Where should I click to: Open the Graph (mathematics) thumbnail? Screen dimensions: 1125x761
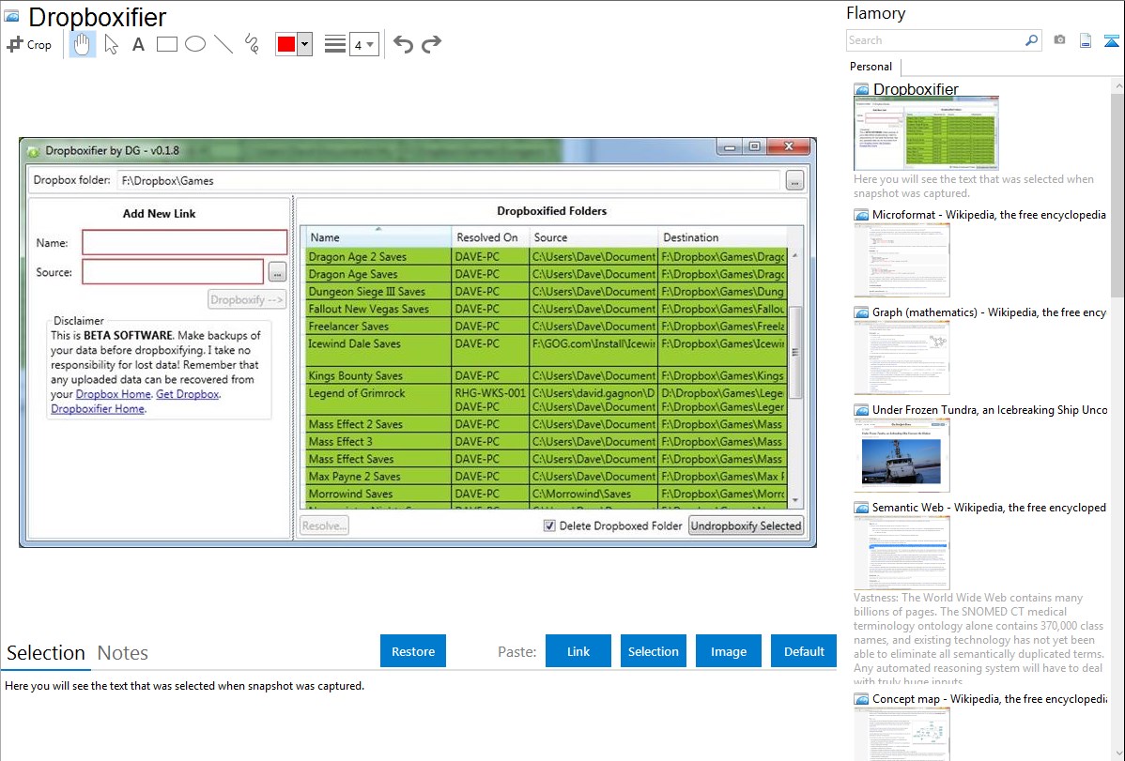point(902,358)
